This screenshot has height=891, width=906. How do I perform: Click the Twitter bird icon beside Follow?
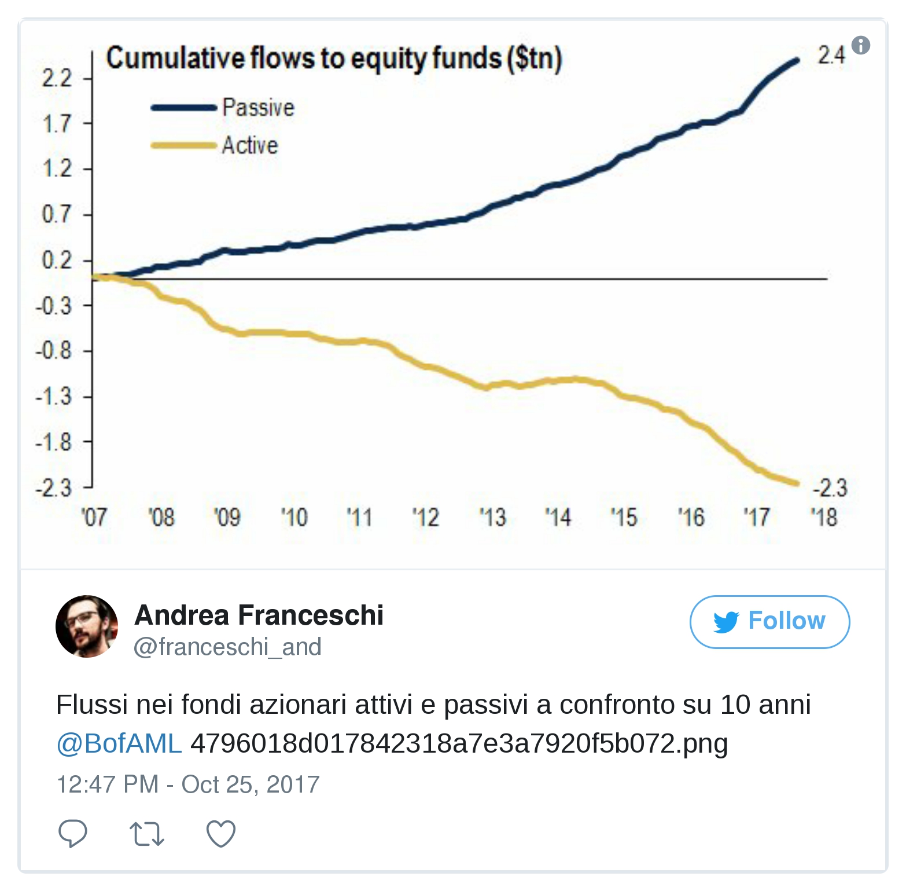pos(726,622)
